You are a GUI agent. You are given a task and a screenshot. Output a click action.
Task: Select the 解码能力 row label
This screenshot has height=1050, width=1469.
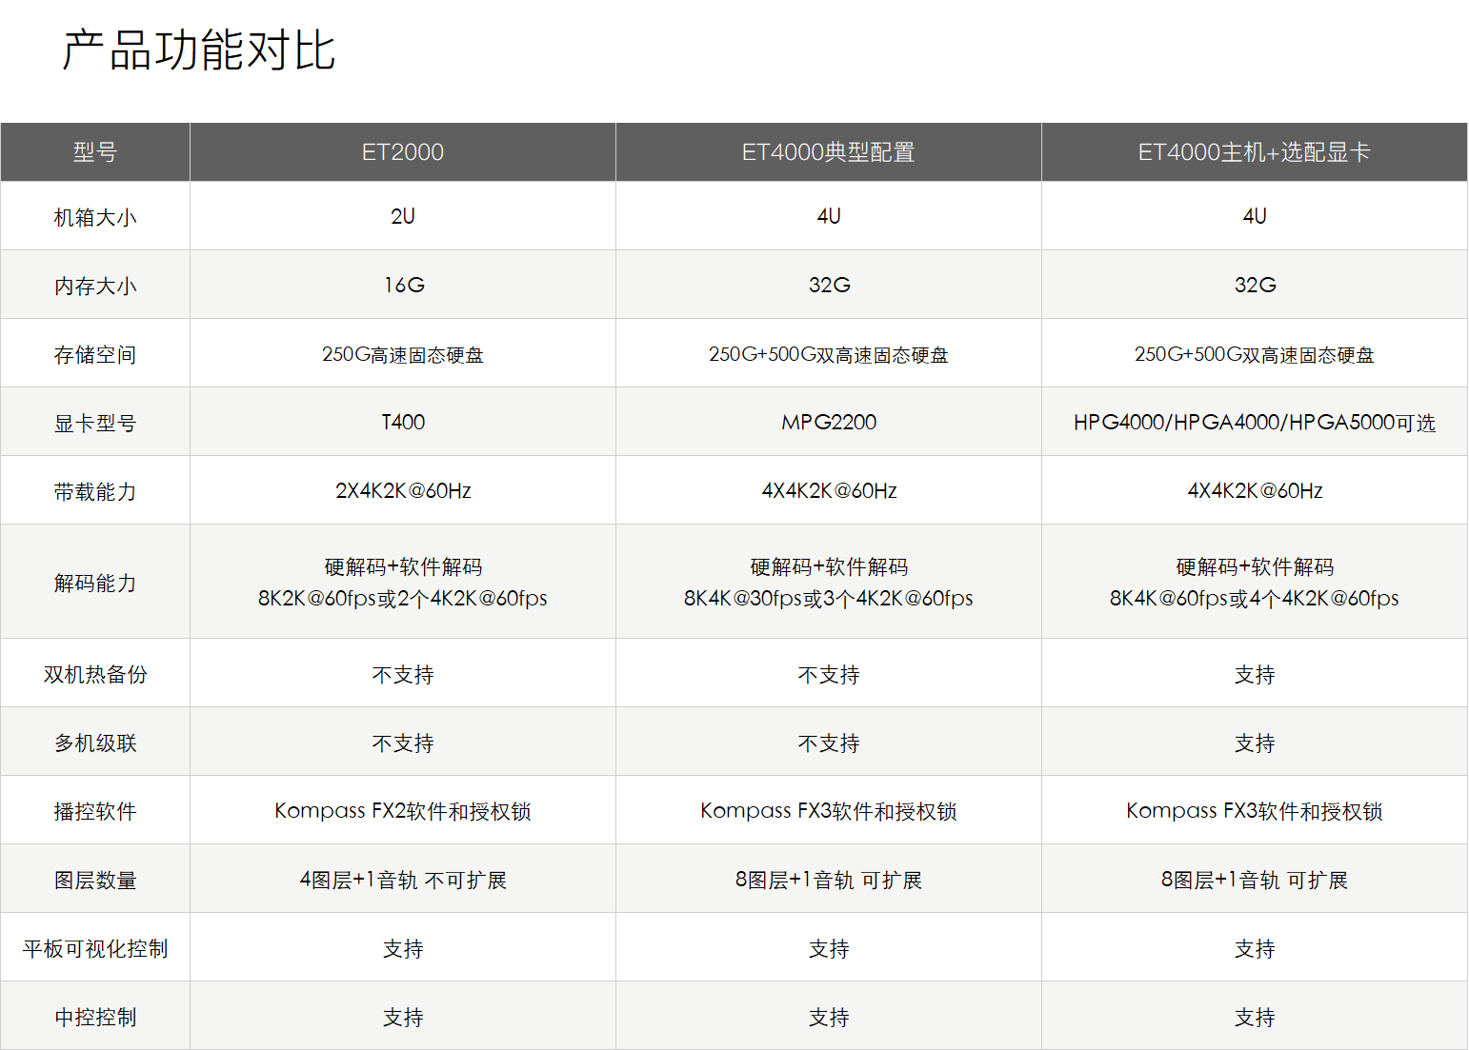pos(95,583)
